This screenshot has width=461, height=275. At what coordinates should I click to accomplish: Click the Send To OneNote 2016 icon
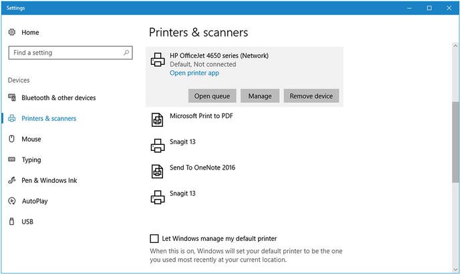(x=158, y=172)
